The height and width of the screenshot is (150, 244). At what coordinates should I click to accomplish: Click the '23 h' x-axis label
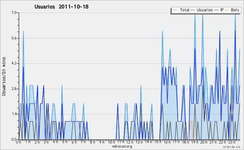click(232, 142)
